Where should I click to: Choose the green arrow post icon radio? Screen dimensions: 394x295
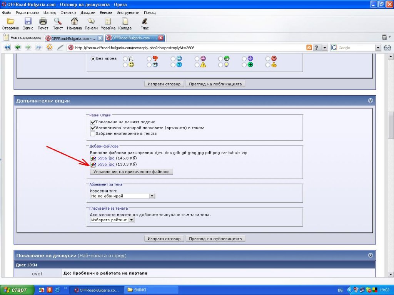pos(244,65)
